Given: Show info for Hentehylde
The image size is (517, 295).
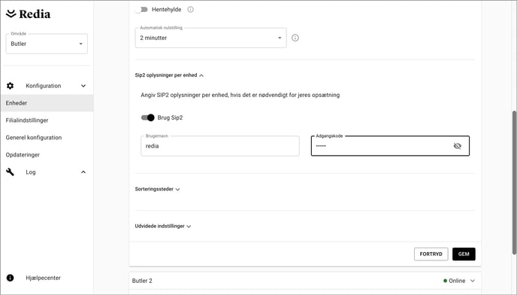Looking at the screenshot, I should 191,10.
